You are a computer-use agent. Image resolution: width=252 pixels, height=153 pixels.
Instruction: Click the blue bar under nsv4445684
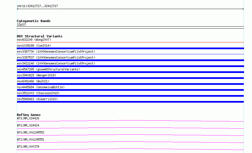click(x=130, y=90)
